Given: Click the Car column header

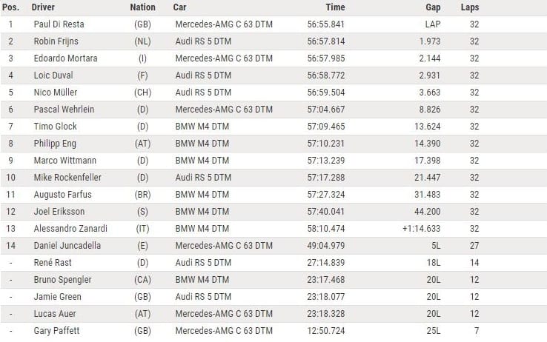Looking at the screenshot, I should pos(179,7).
